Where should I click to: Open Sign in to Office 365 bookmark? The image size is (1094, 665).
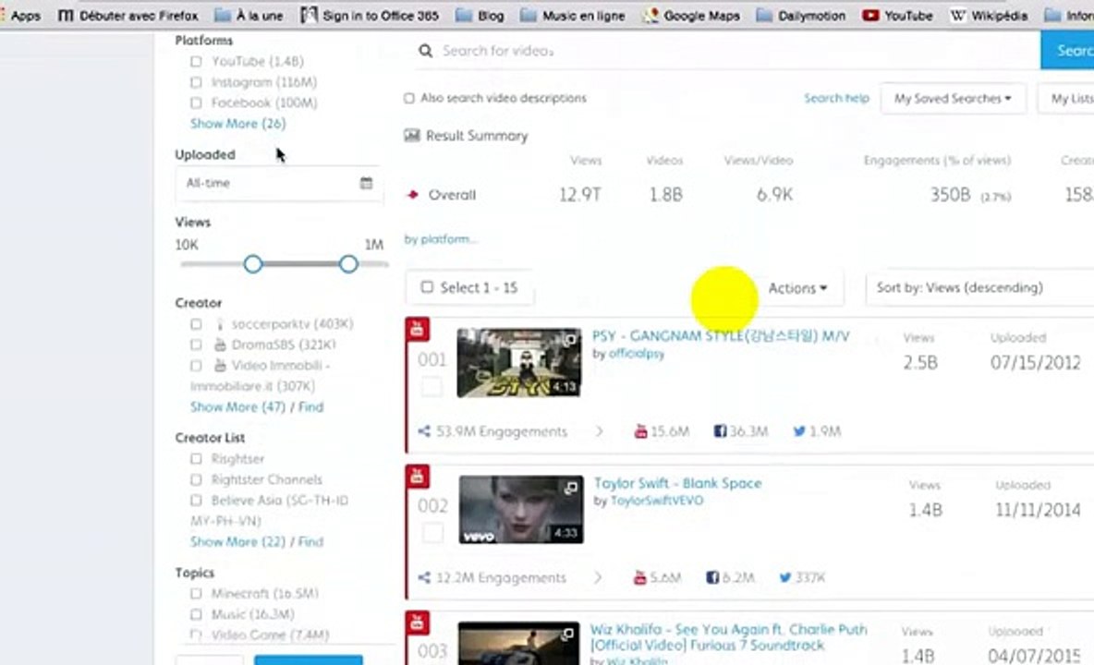[370, 16]
